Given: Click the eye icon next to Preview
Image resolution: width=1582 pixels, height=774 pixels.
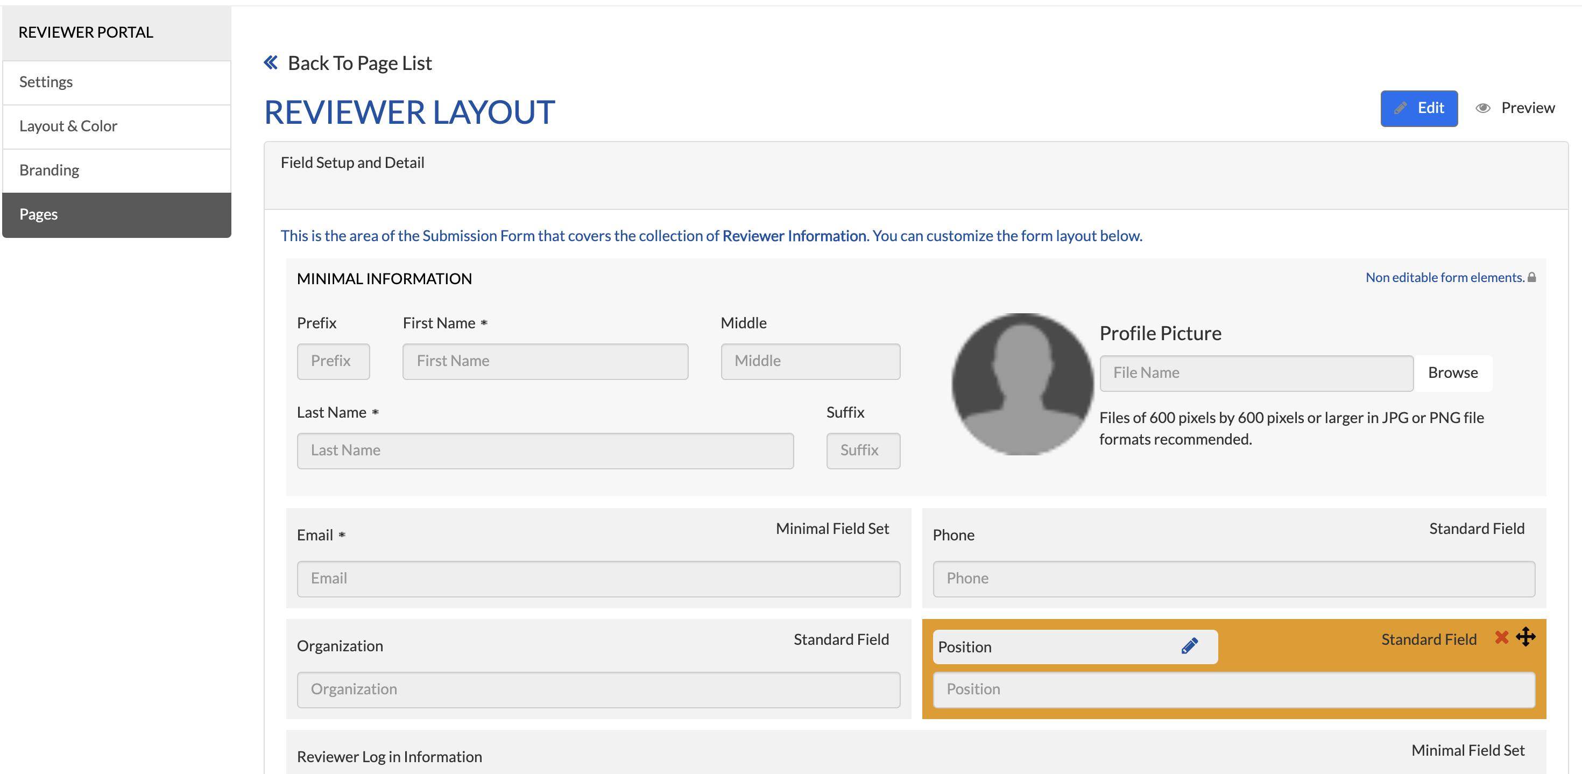Looking at the screenshot, I should (1482, 108).
